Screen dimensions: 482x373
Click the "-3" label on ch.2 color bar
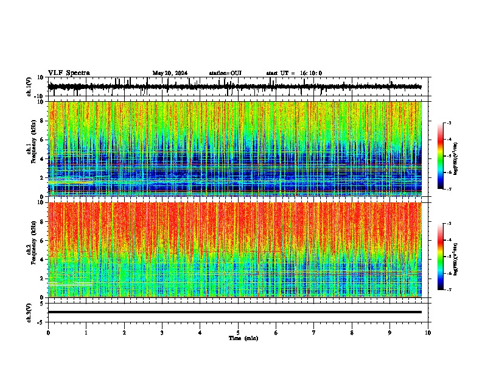449,224
